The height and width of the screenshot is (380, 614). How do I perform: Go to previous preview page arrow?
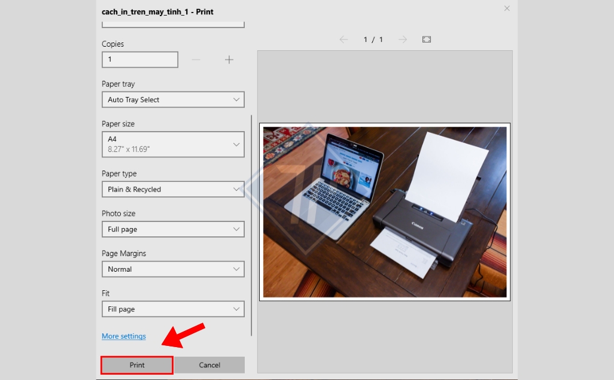(x=344, y=39)
